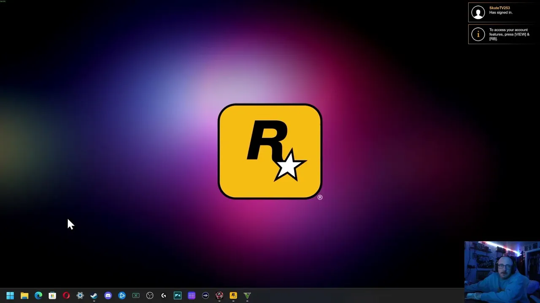Screen dimensions: 540x303
Task: Open the dark circle arrow taskbar icon
Action: [205, 295]
